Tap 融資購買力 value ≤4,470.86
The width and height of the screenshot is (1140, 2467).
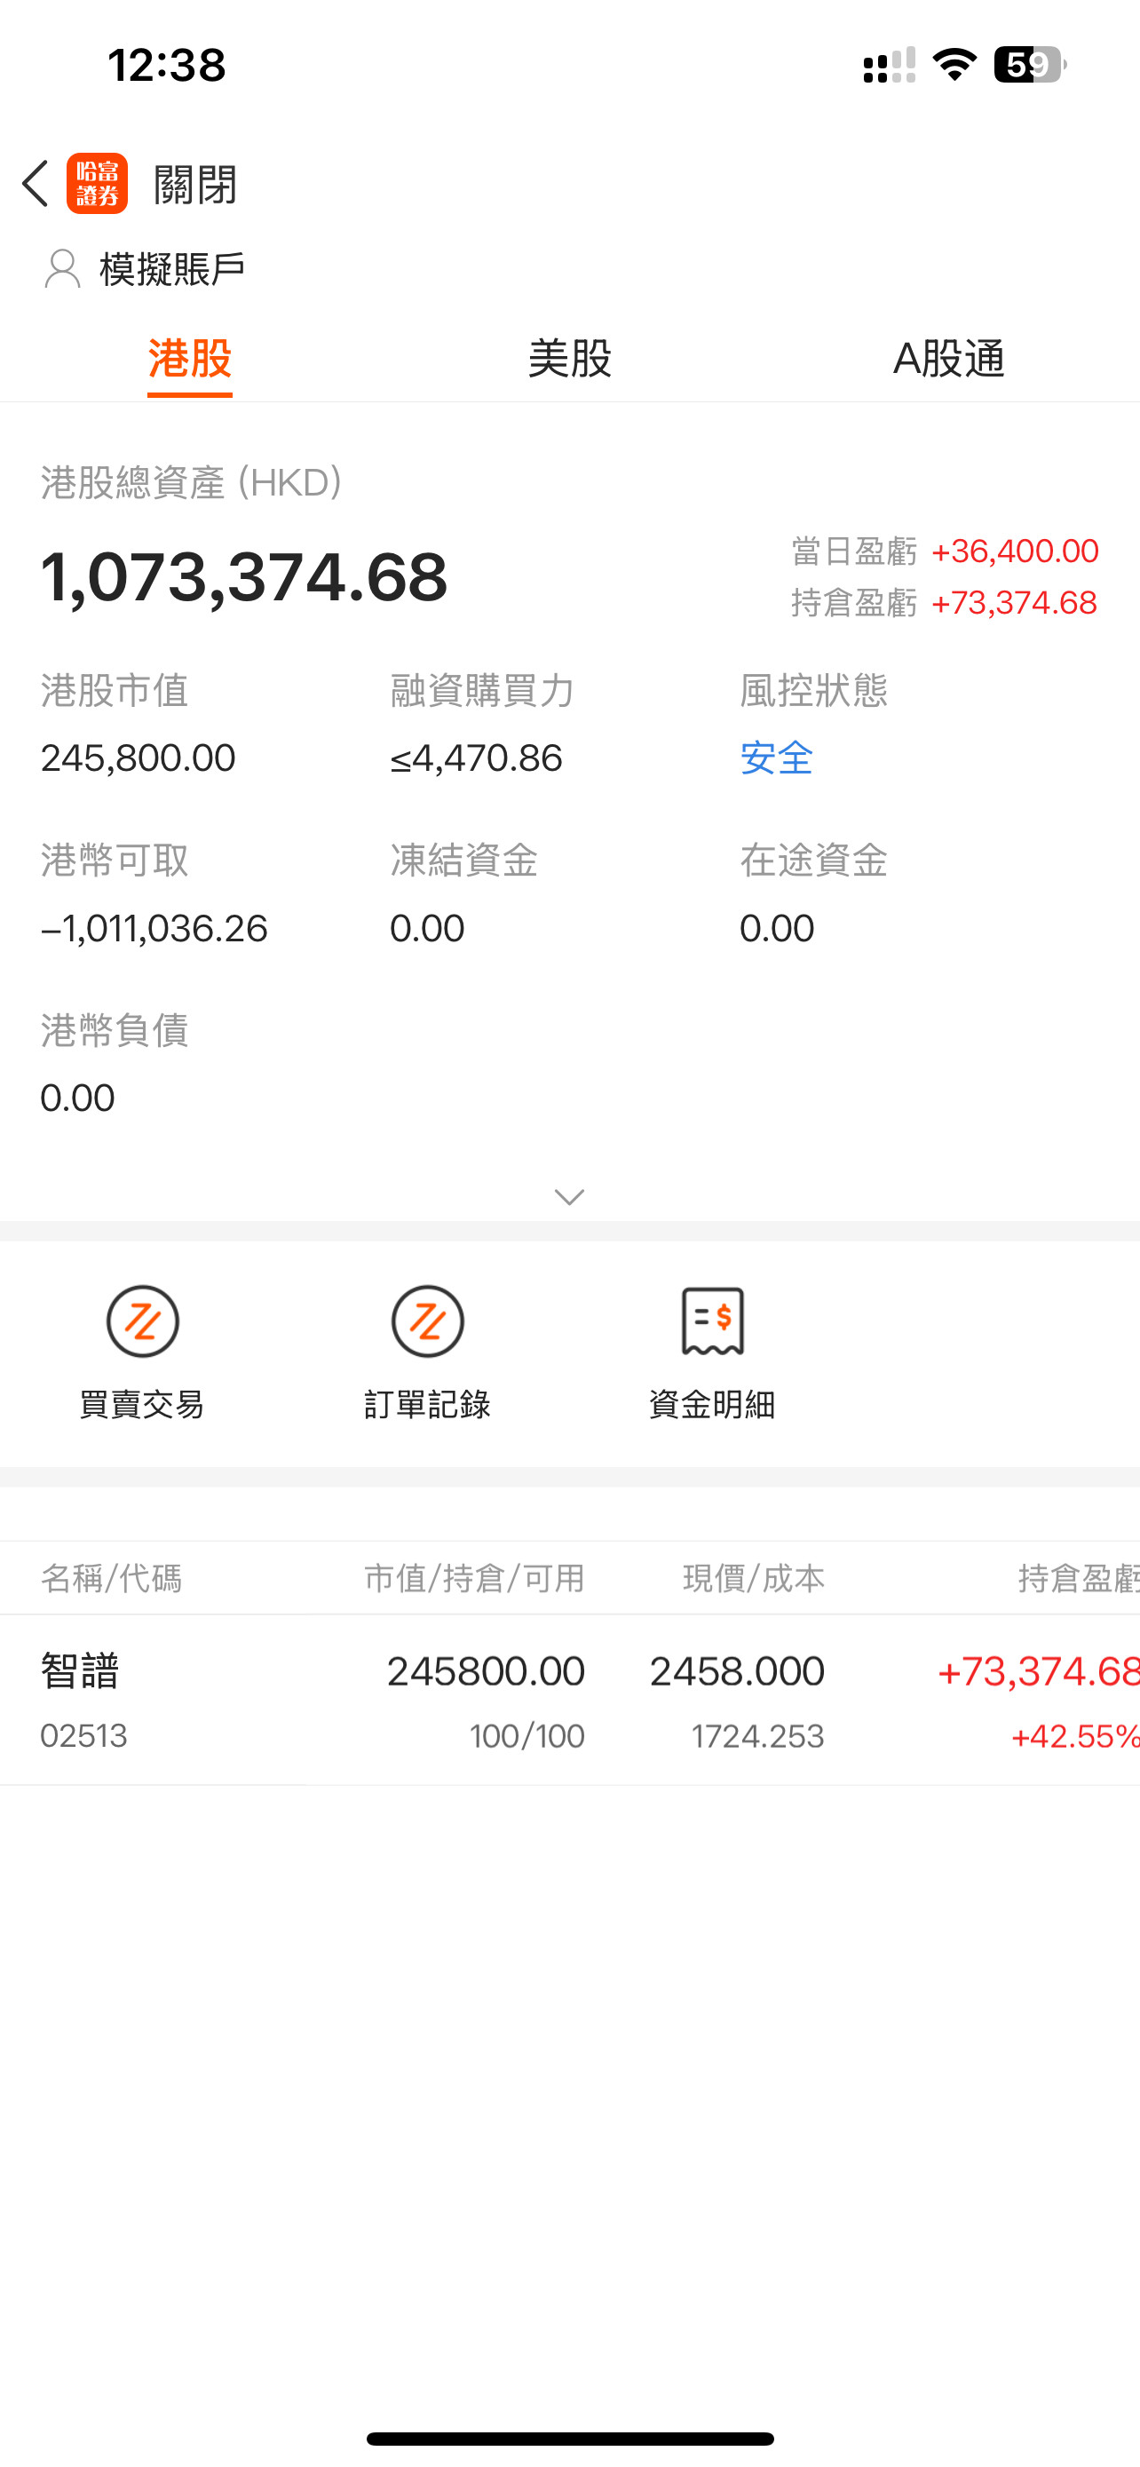pos(476,758)
